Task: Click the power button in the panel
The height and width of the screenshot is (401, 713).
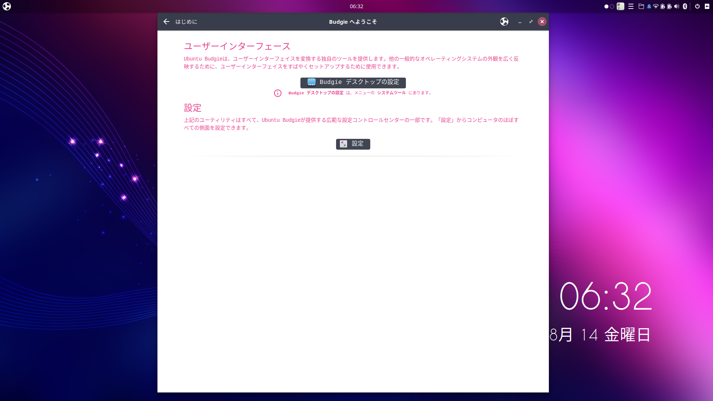Action: click(697, 6)
